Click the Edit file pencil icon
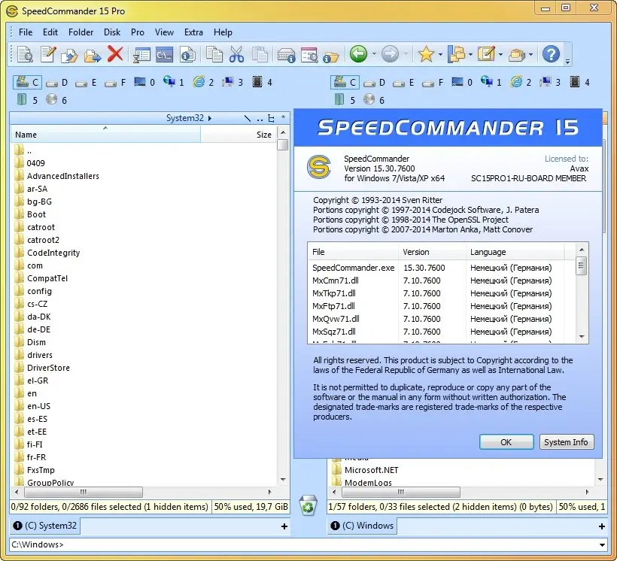 48,54
